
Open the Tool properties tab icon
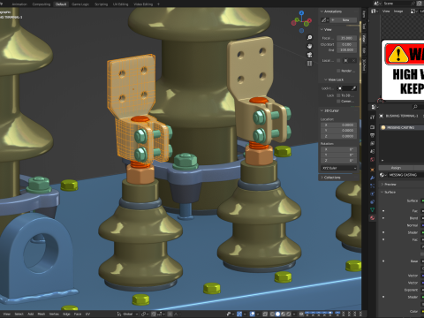372,117
